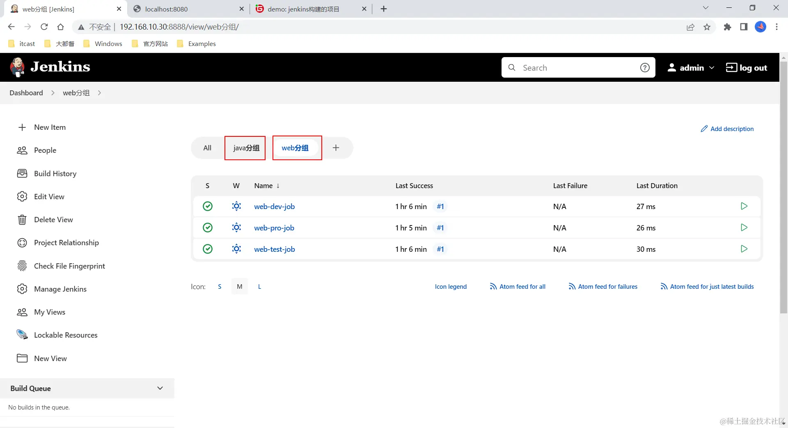Log out of Jenkins
The height and width of the screenshot is (428, 788).
pyautogui.click(x=746, y=68)
